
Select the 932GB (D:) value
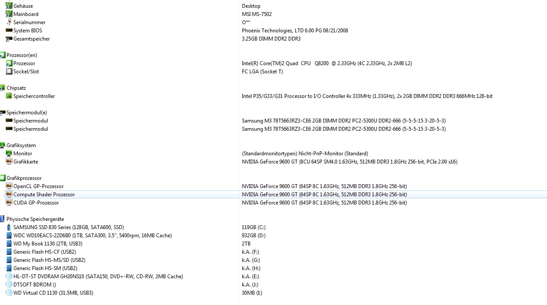(x=254, y=236)
